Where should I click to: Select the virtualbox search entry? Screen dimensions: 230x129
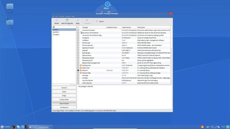64,34
